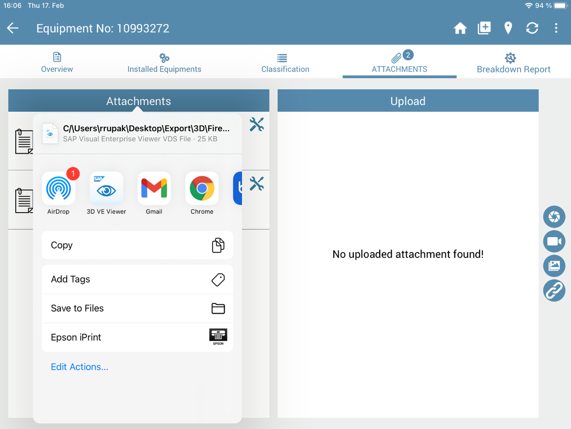Select Save to Files action
The width and height of the screenshot is (571, 429).
[x=137, y=308]
